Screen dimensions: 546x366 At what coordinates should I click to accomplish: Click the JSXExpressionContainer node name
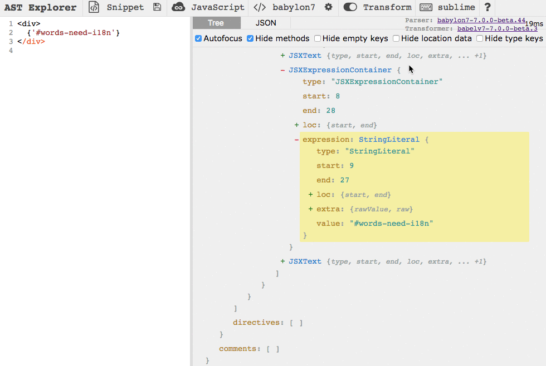tap(340, 70)
